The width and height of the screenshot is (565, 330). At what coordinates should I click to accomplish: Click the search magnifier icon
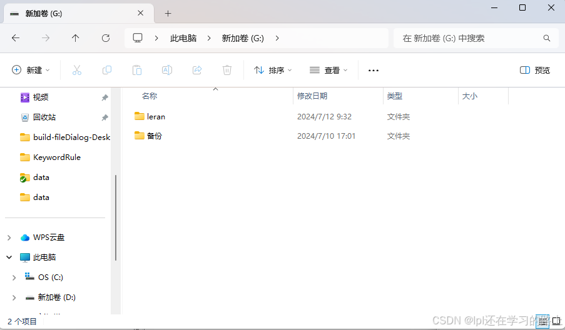pyautogui.click(x=547, y=38)
